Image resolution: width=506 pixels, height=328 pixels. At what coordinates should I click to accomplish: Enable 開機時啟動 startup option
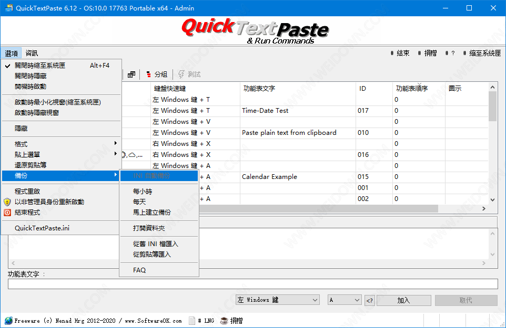pos(31,87)
